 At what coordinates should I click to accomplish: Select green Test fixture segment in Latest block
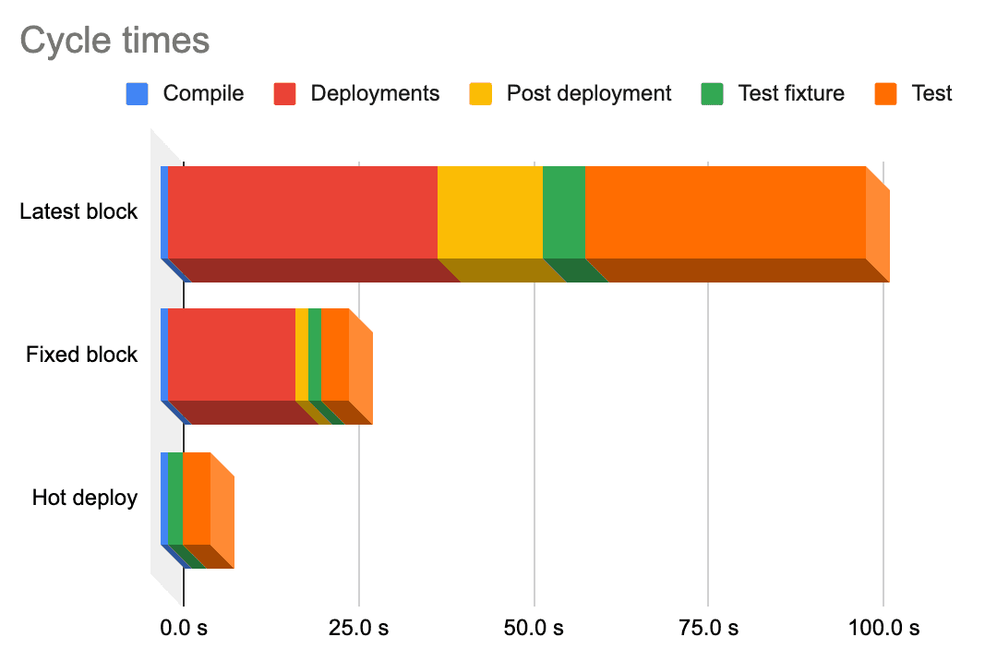[563, 212]
